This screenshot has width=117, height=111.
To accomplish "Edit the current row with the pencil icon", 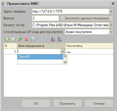I will [x=20, y=39].
